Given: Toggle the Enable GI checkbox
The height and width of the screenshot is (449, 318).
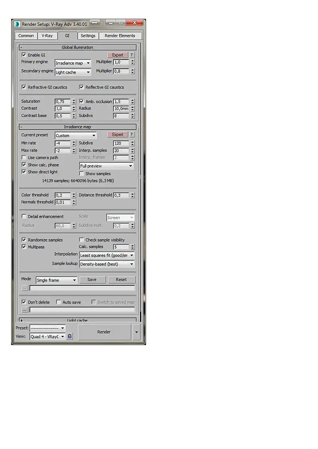Looking at the screenshot, I should tap(24, 55).
